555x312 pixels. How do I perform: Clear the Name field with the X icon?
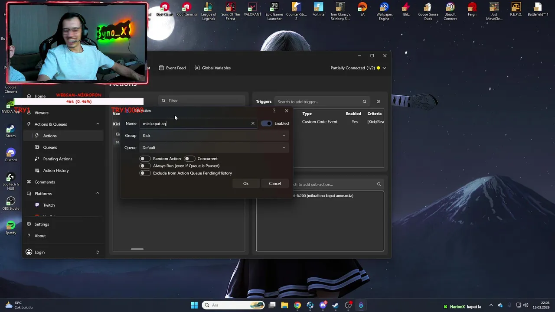(253, 123)
